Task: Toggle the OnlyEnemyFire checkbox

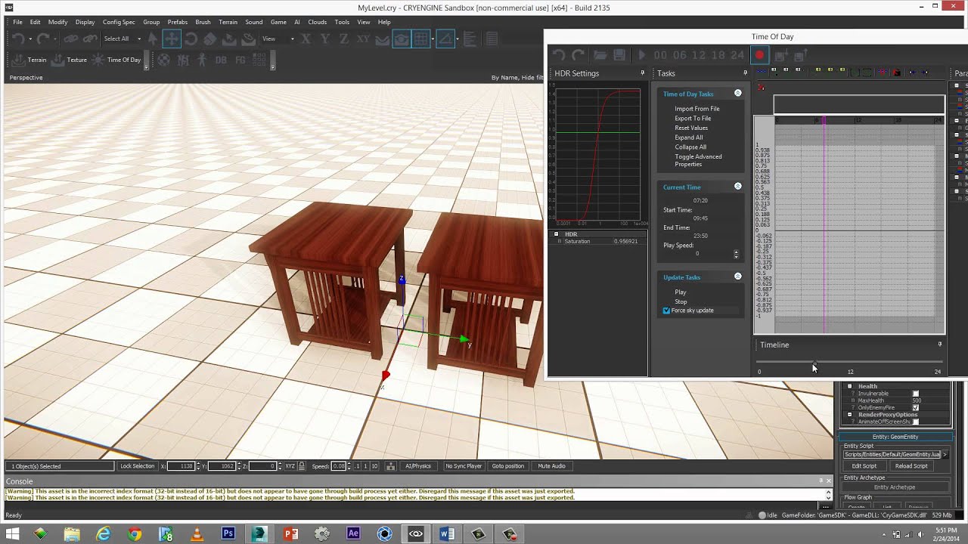Action: click(916, 407)
